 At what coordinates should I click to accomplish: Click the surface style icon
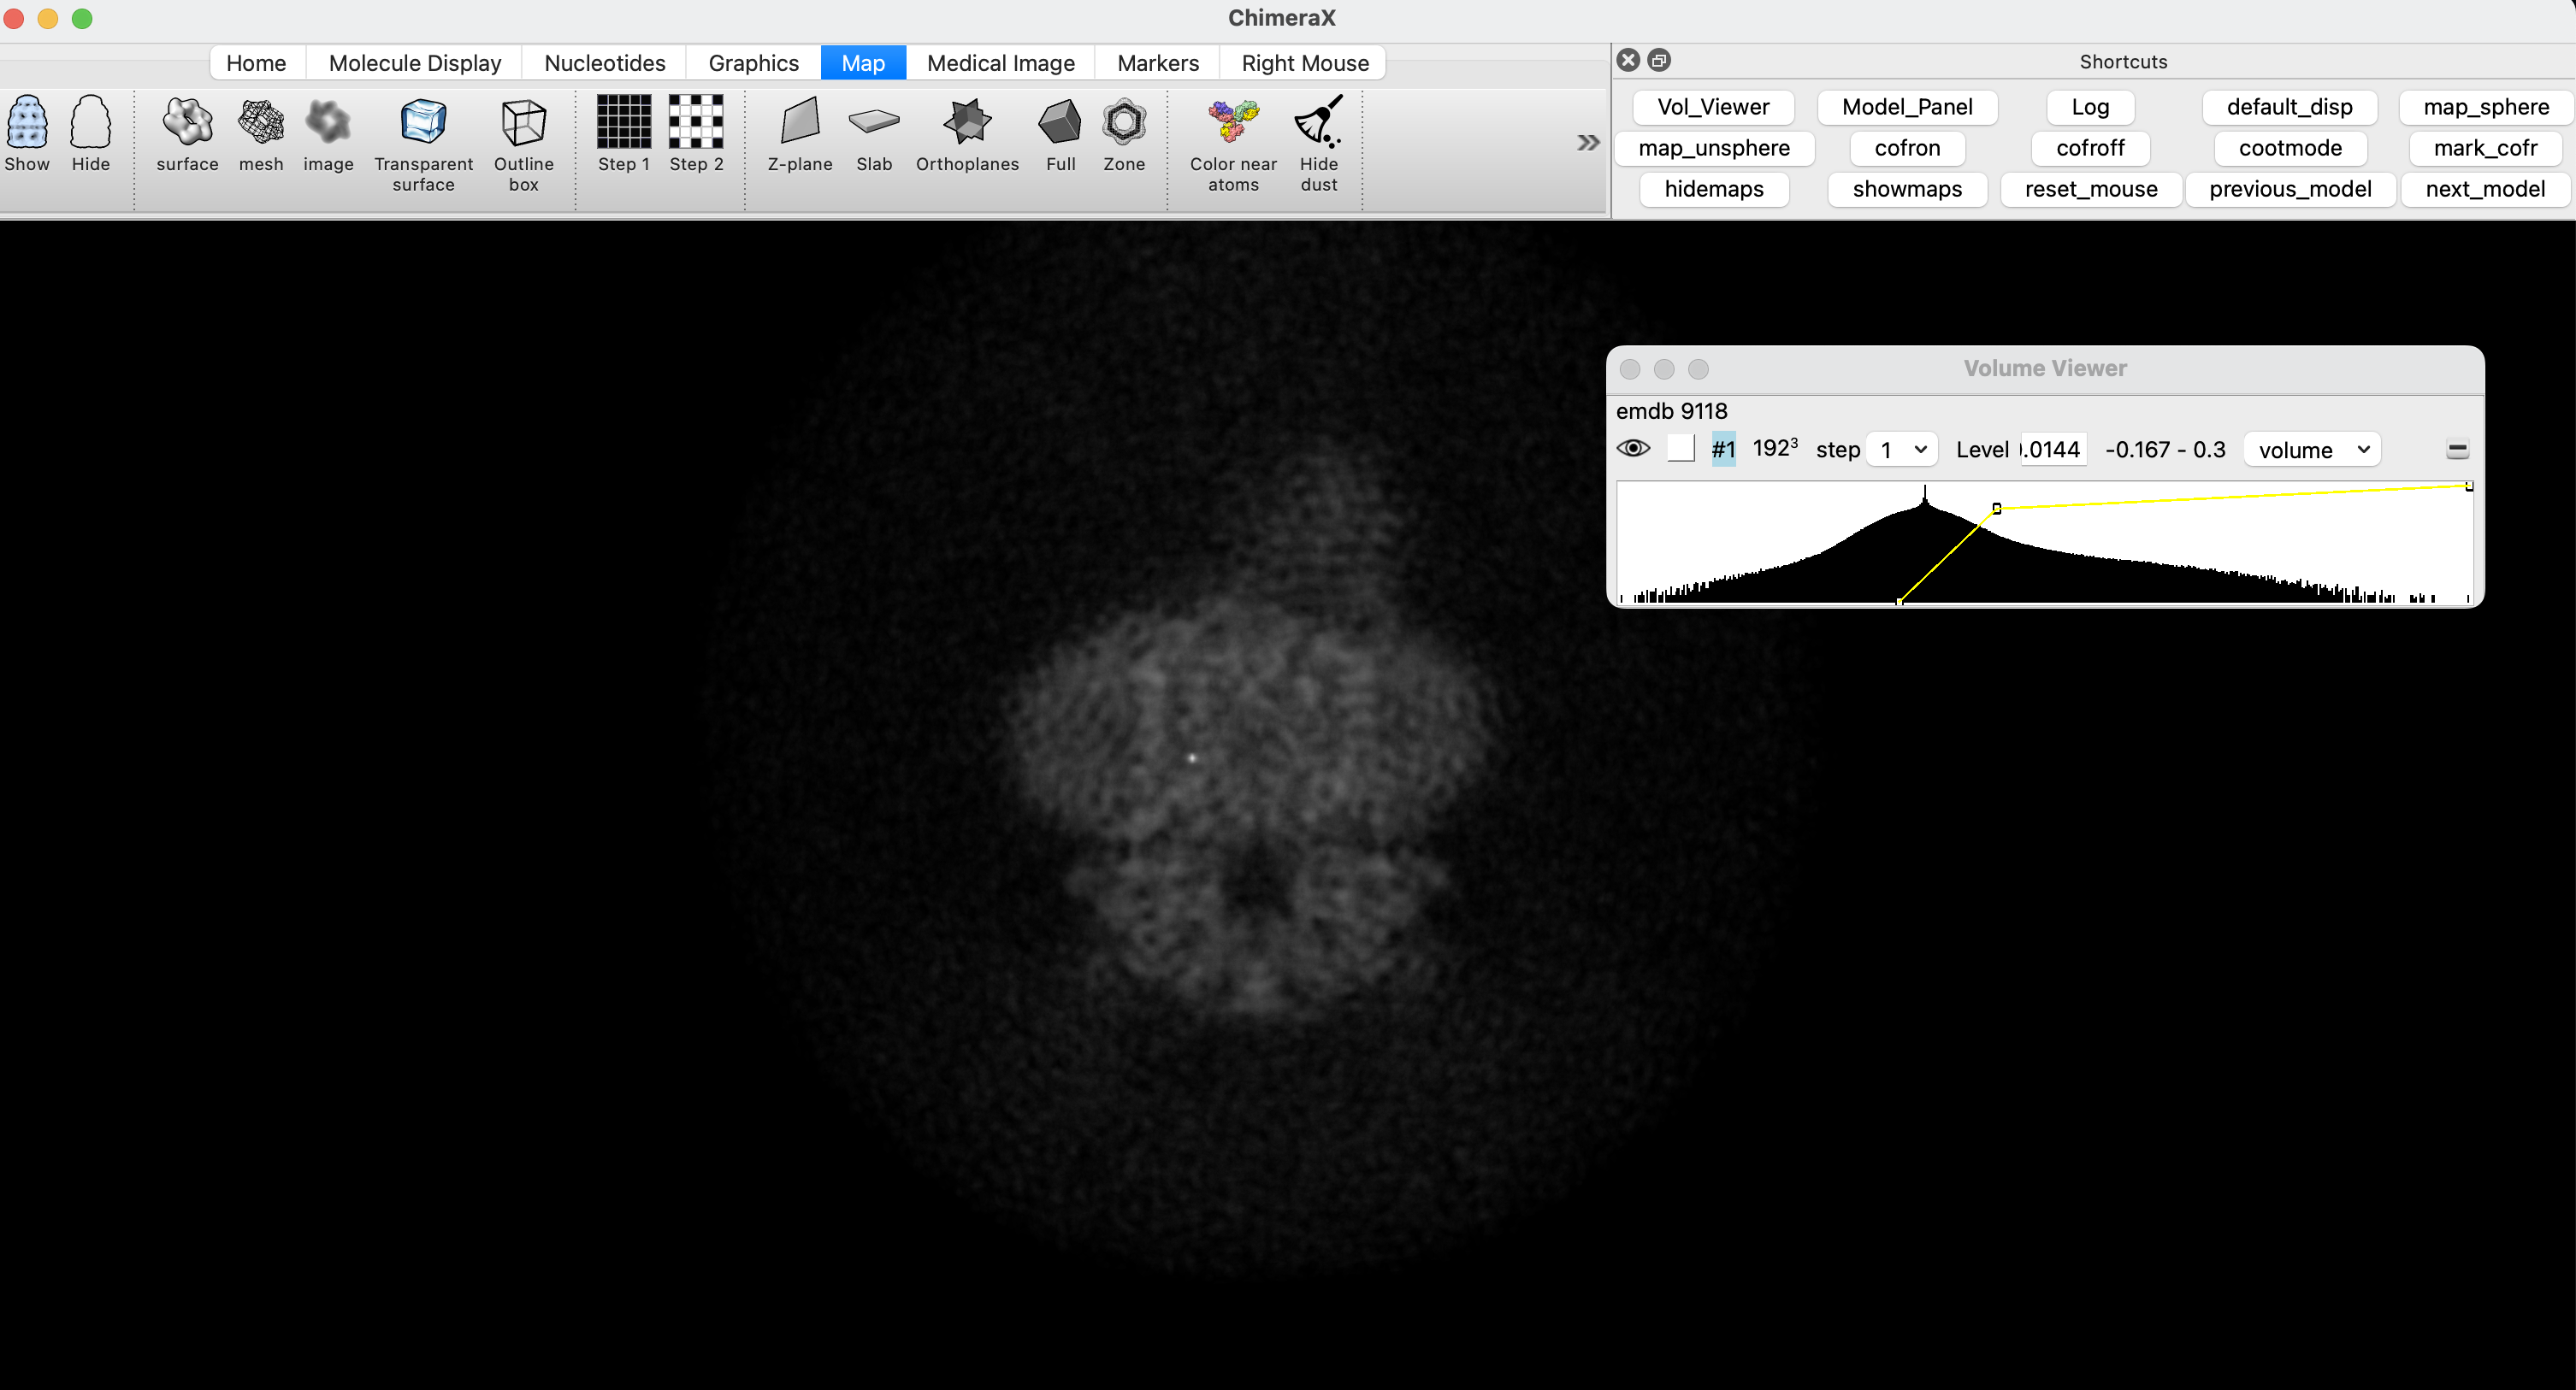tap(187, 124)
